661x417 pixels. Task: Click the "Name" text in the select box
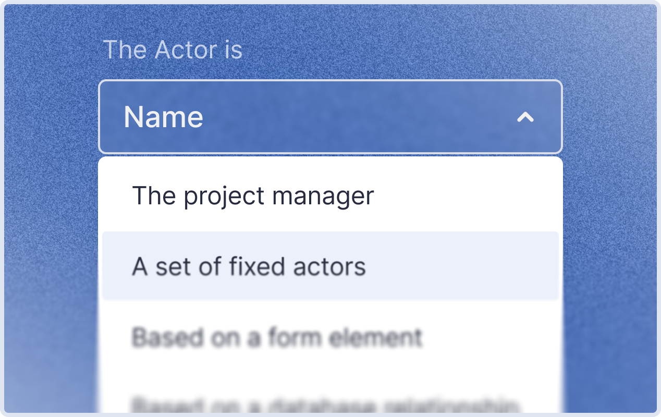coord(163,117)
